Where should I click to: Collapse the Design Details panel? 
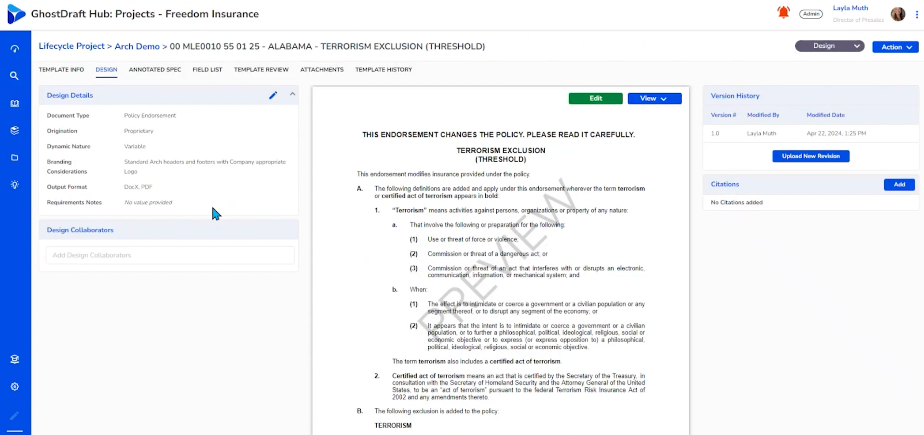click(292, 94)
